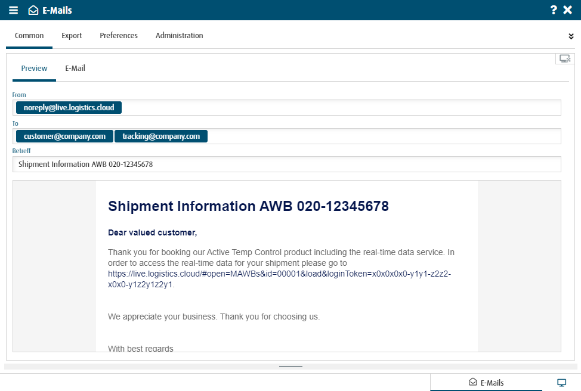This screenshot has height=391, width=581.
Task: Select the Preview sub-tab
Action: (x=34, y=68)
